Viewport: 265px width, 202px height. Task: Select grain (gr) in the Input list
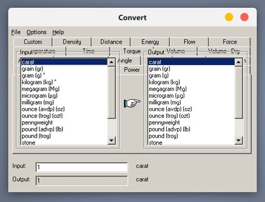[64, 69]
